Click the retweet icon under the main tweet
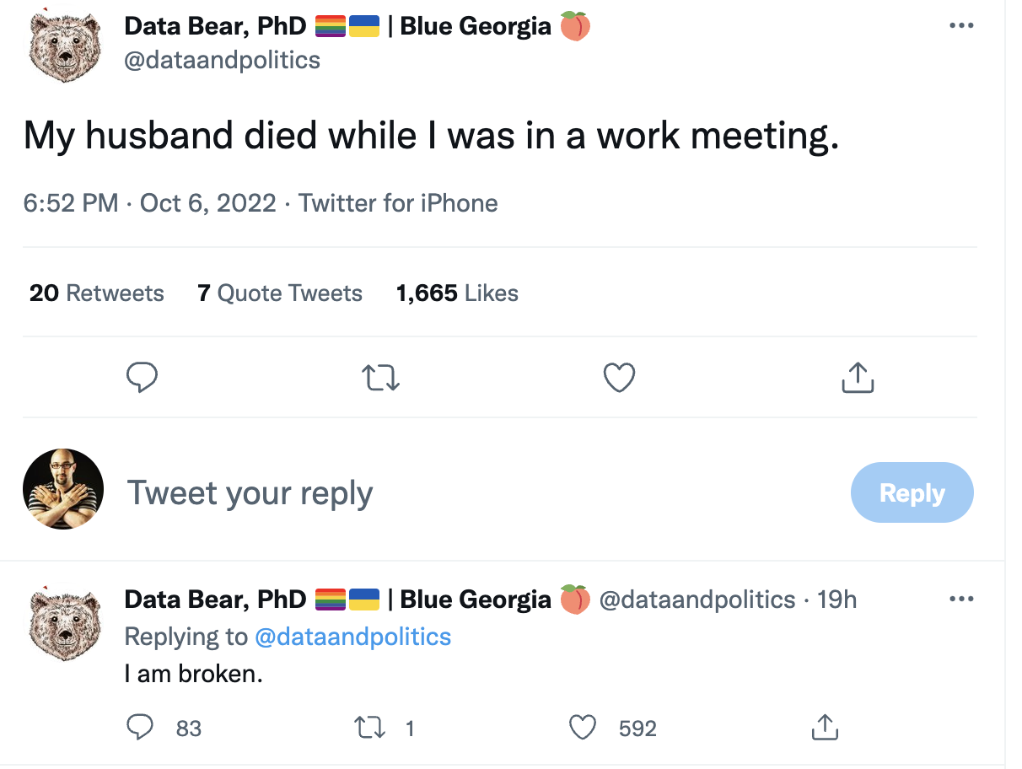This screenshot has height=769, width=1022. tap(380, 378)
